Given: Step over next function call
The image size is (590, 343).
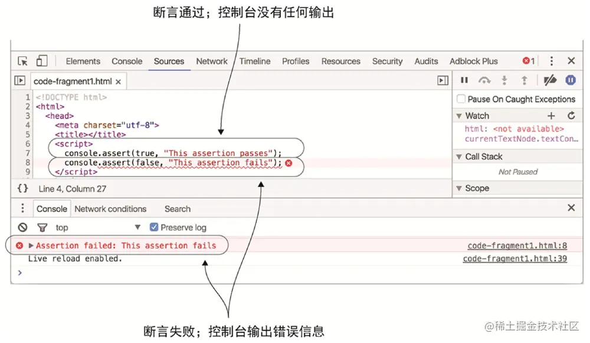Looking at the screenshot, I should tap(484, 80).
